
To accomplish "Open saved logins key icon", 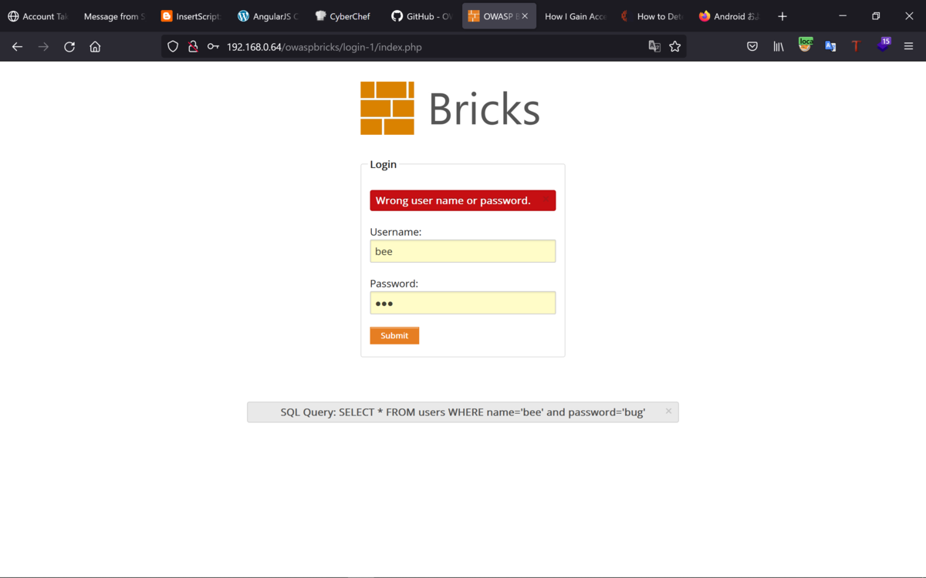I will (213, 47).
